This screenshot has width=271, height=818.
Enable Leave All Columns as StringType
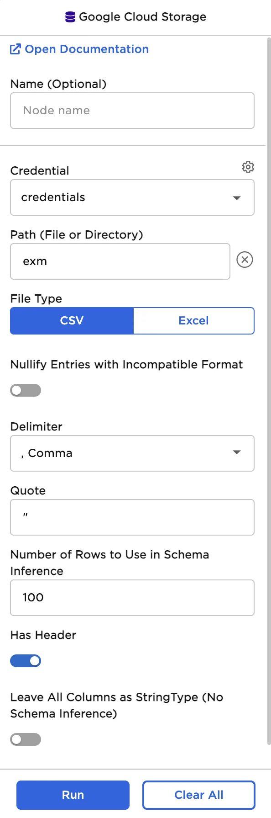point(26,739)
